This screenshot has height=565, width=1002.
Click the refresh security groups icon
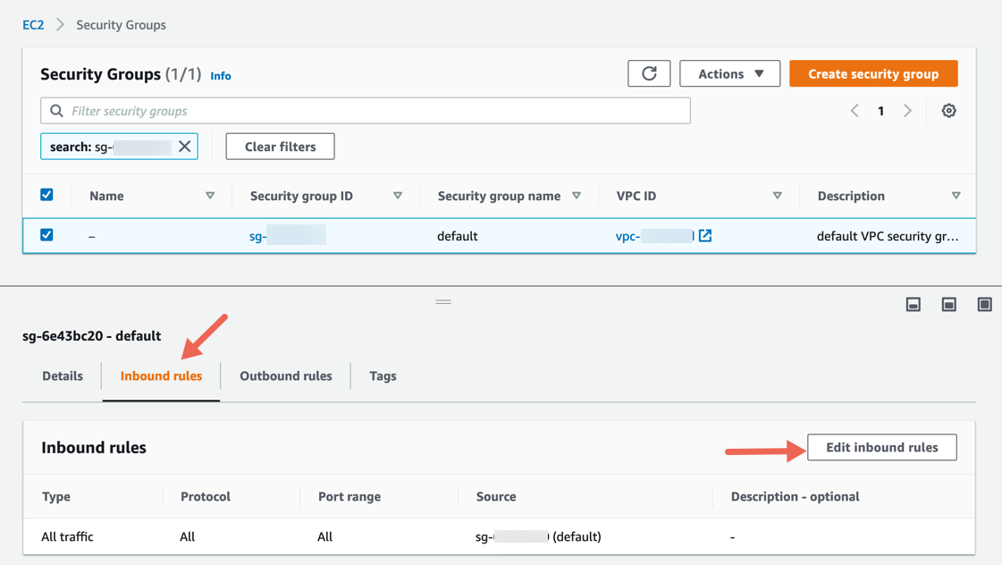click(x=649, y=73)
